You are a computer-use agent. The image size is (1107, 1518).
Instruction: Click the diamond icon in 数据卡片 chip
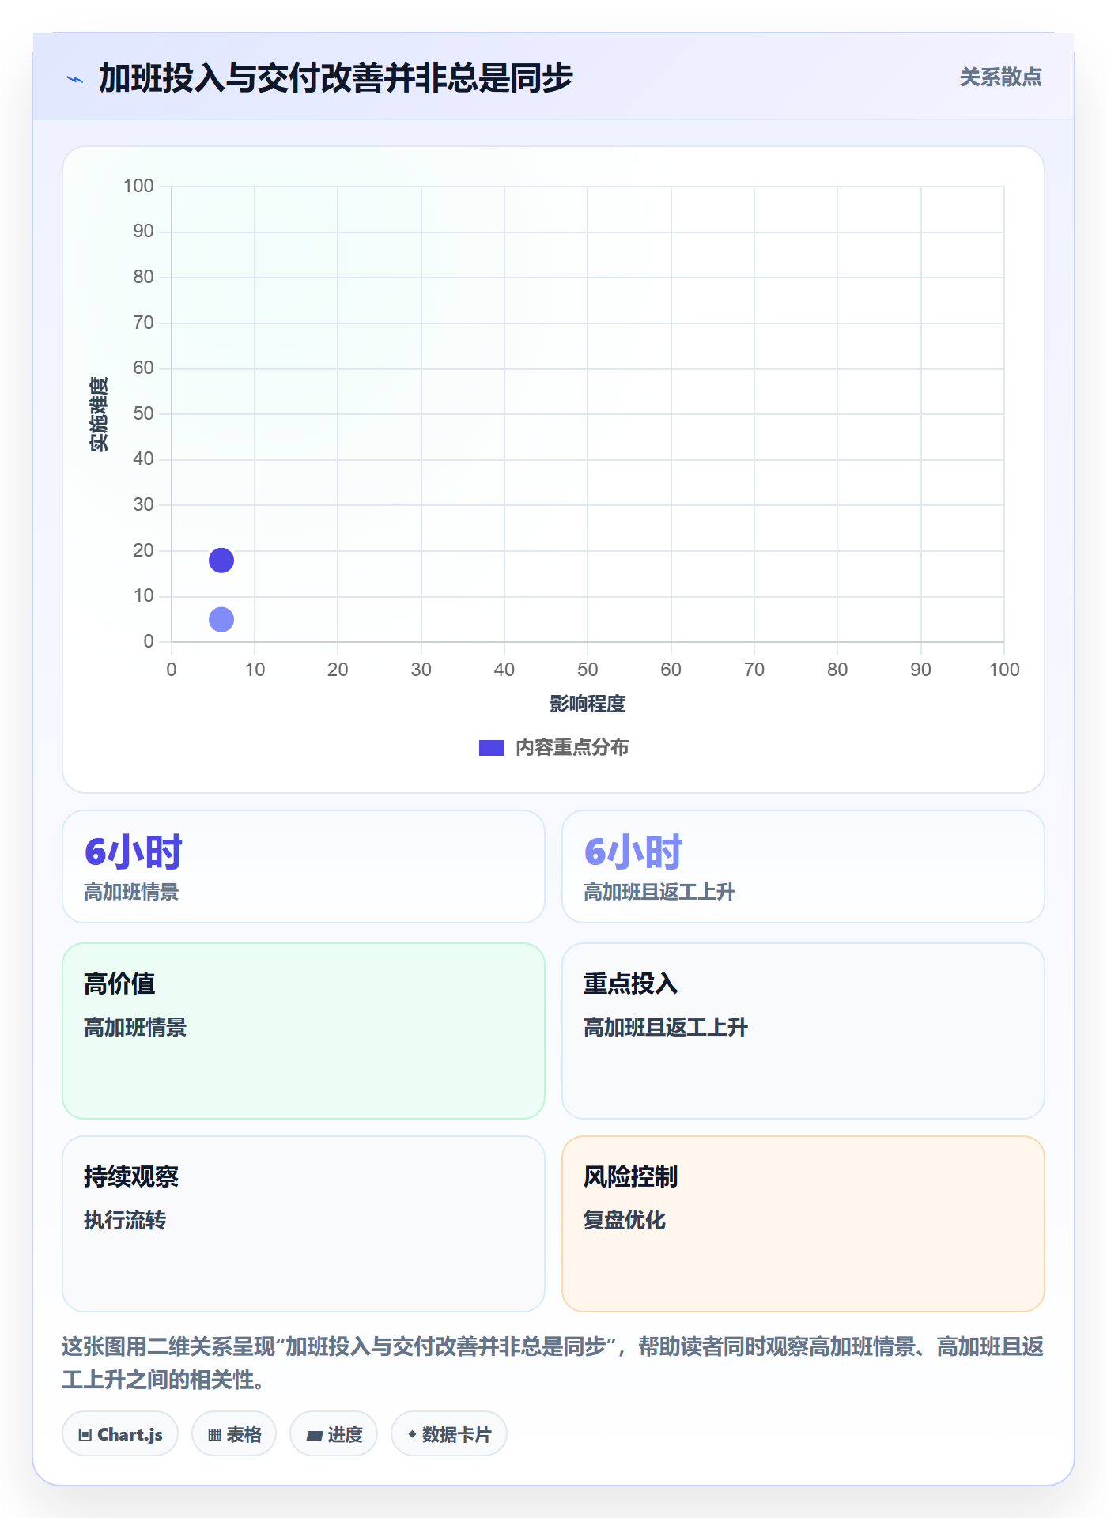coord(412,1434)
